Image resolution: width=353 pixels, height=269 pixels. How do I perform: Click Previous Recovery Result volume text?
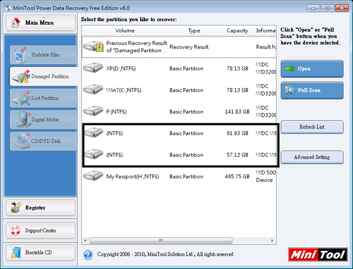(136, 47)
